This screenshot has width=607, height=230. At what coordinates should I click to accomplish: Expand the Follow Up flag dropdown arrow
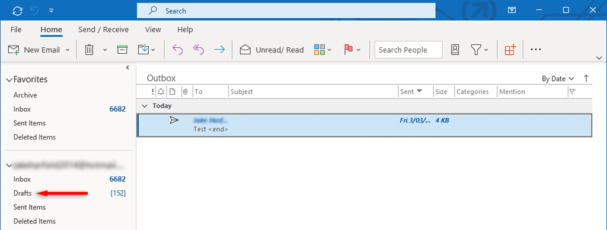(x=359, y=50)
